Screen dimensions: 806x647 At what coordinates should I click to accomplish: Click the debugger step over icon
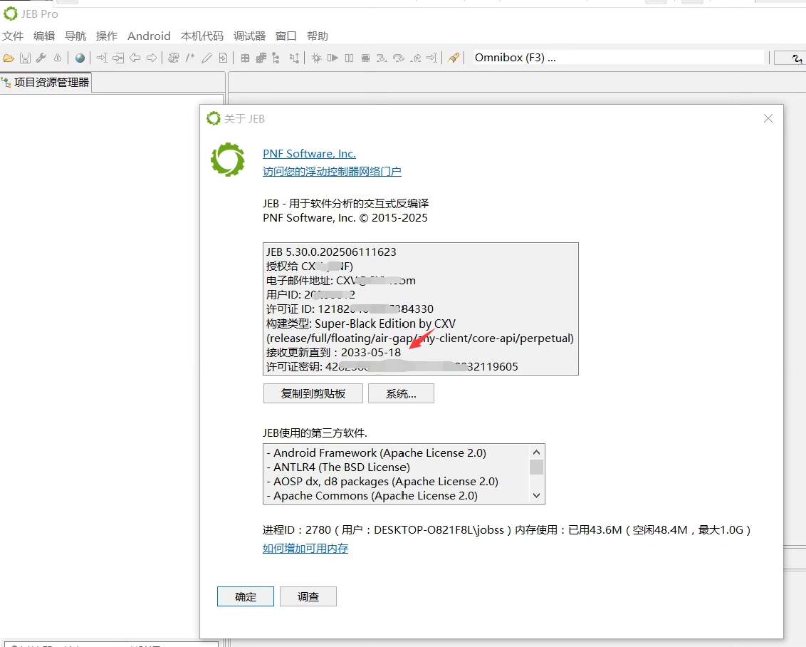click(399, 58)
